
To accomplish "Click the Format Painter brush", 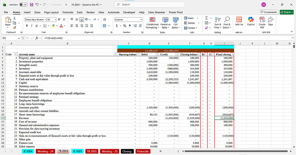I will pos(14,28).
